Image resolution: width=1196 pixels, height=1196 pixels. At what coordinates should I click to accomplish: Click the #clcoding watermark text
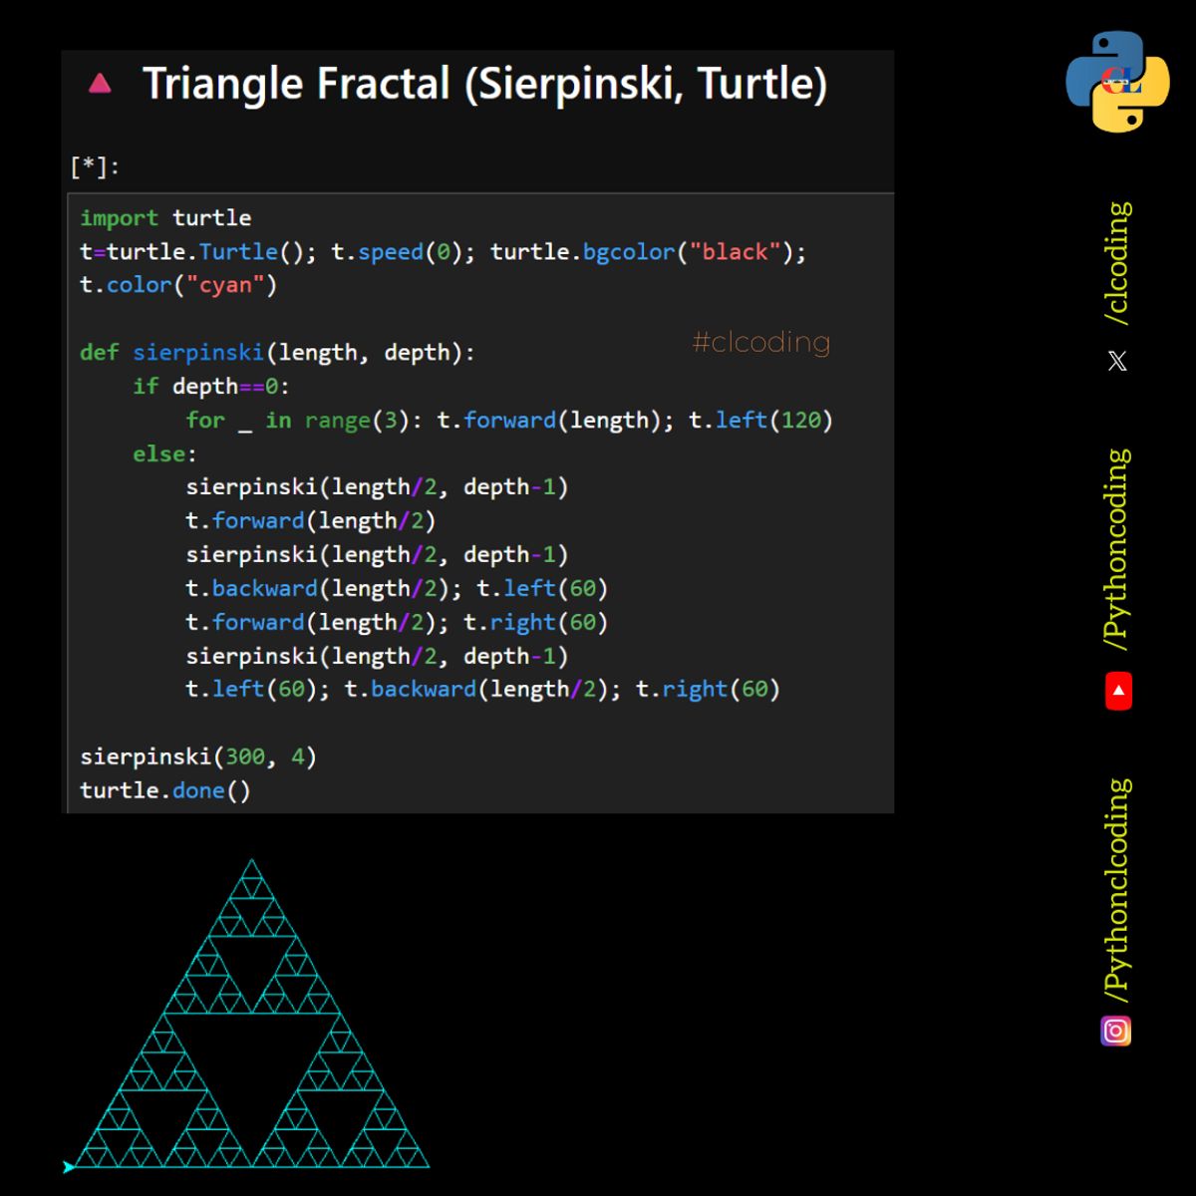760,342
